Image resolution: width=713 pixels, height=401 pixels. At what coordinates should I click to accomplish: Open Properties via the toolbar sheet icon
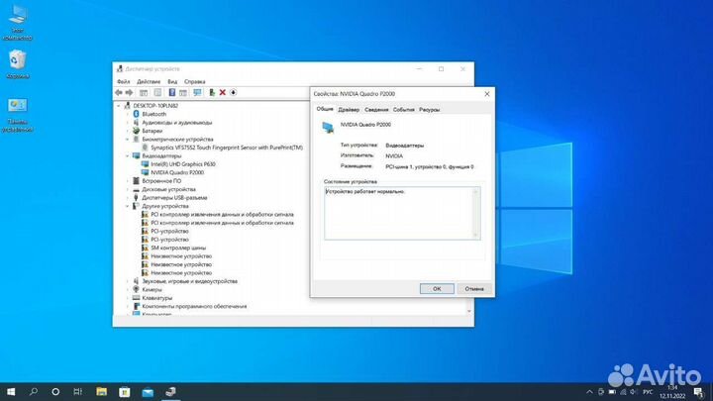[x=157, y=93]
